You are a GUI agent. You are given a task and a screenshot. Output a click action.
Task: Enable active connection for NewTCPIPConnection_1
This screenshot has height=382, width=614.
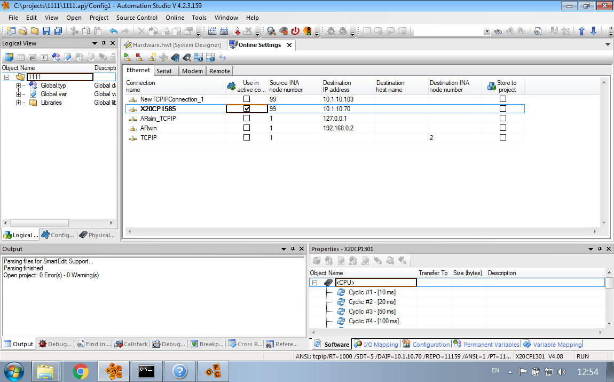coord(247,99)
